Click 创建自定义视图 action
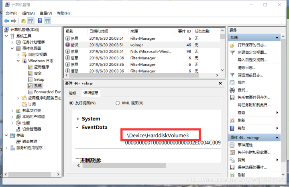 252,53
